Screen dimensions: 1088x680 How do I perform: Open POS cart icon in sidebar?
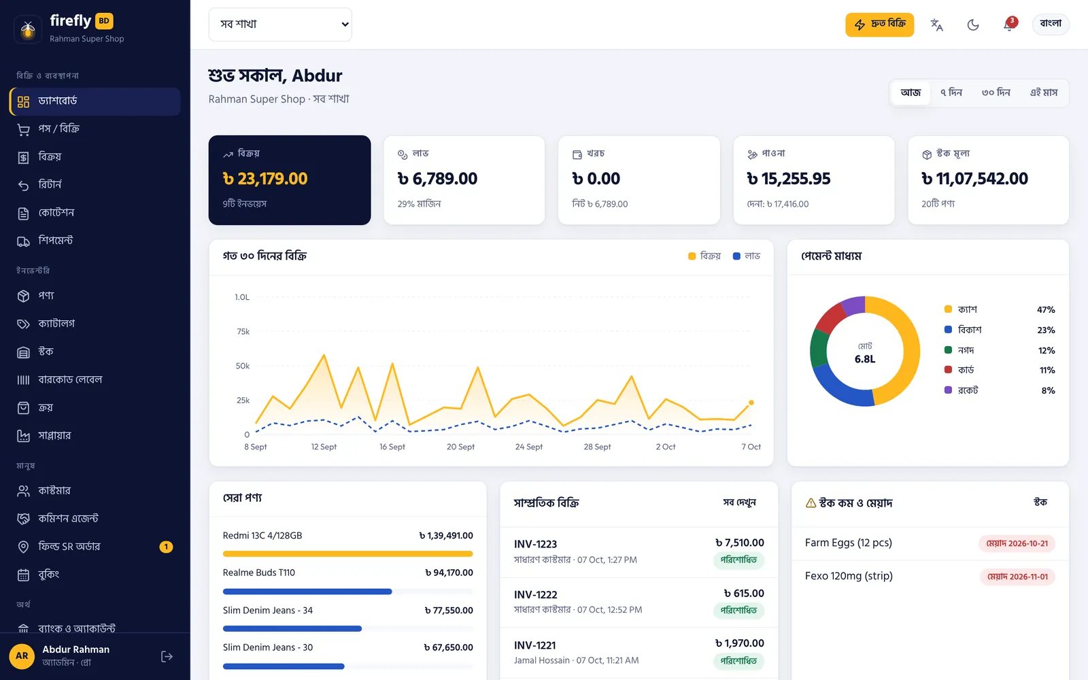[23, 129]
